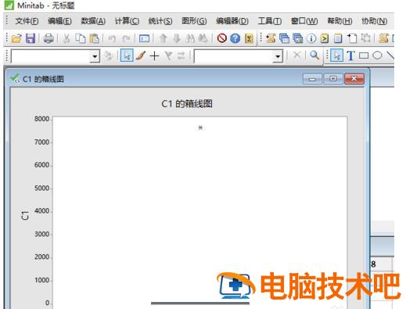Open the 编辑(E) menu

click(59, 21)
